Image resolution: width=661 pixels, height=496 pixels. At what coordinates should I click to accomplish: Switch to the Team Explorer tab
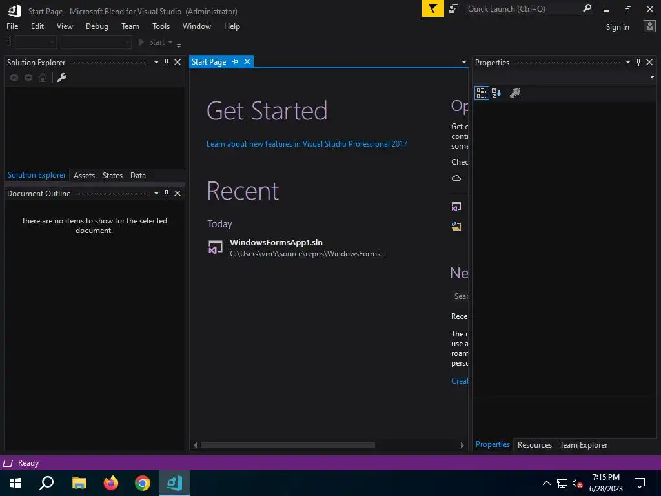tap(584, 445)
